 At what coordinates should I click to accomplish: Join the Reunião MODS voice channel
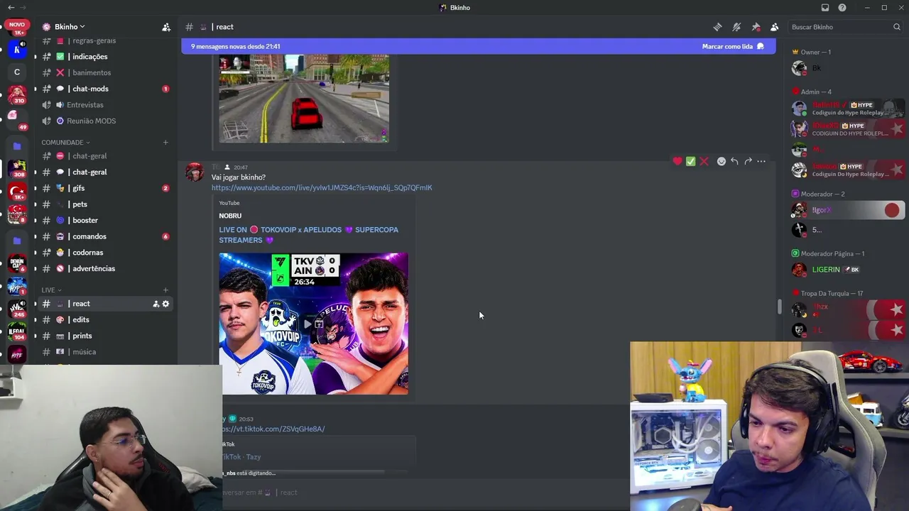(x=104, y=121)
